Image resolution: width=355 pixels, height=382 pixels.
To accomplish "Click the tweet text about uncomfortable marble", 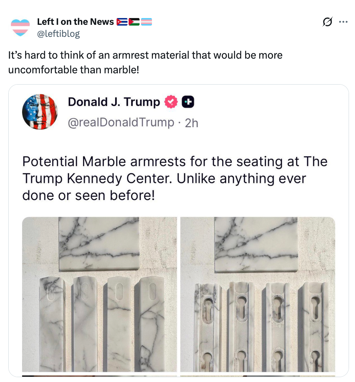I will (145, 62).
